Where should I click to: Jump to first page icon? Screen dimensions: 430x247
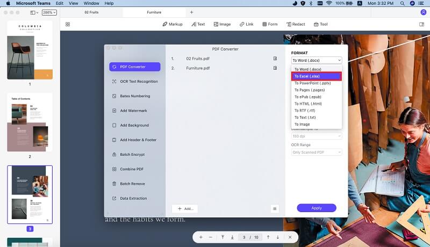223,237
